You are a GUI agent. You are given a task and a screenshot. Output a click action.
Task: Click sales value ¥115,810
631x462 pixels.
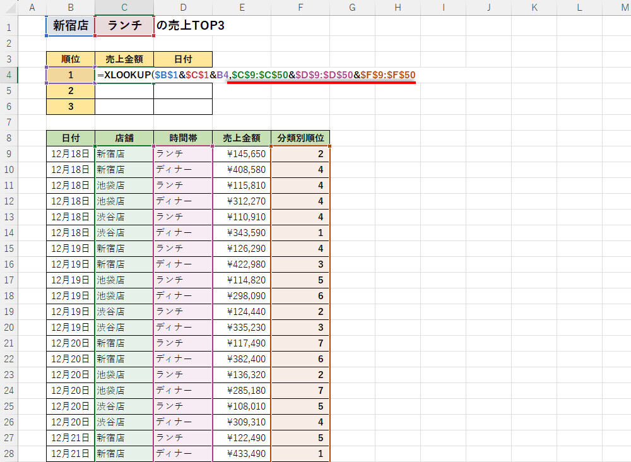click(242, 185)
